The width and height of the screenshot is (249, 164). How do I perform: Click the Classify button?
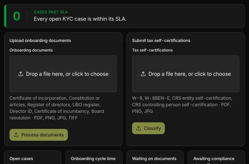click(x=149, y=128)
